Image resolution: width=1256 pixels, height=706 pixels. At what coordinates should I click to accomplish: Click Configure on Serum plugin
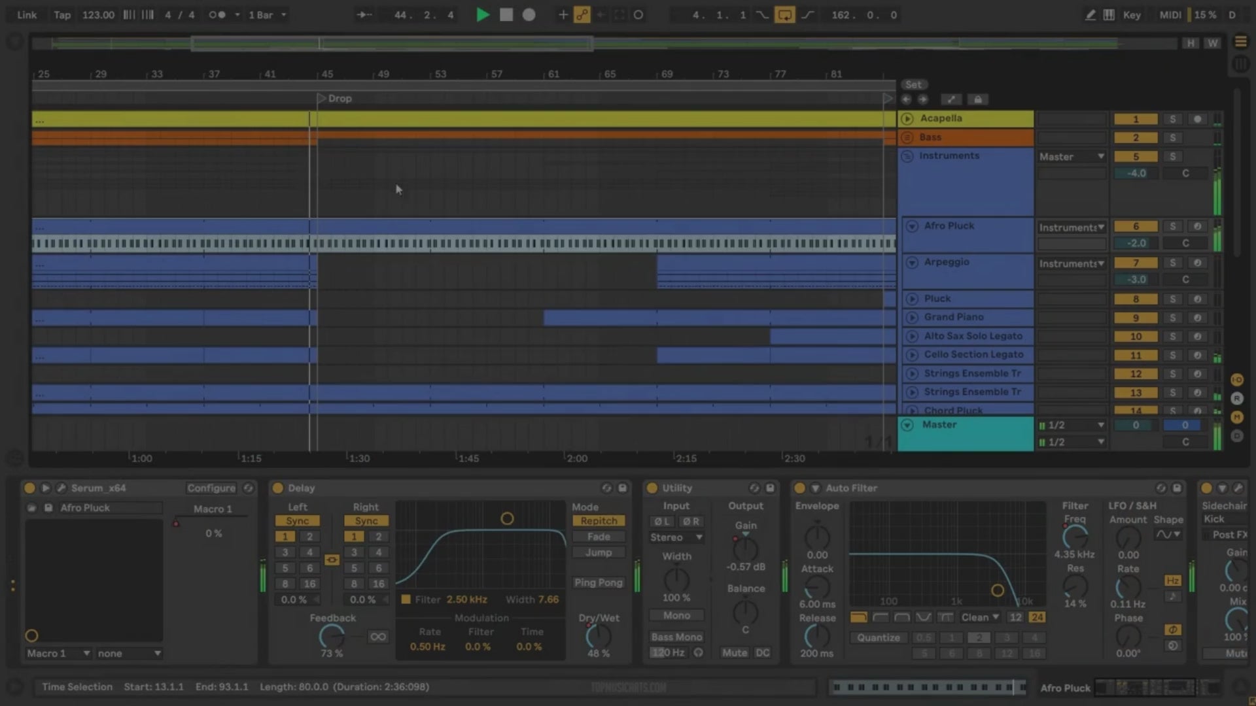(211, 488)
